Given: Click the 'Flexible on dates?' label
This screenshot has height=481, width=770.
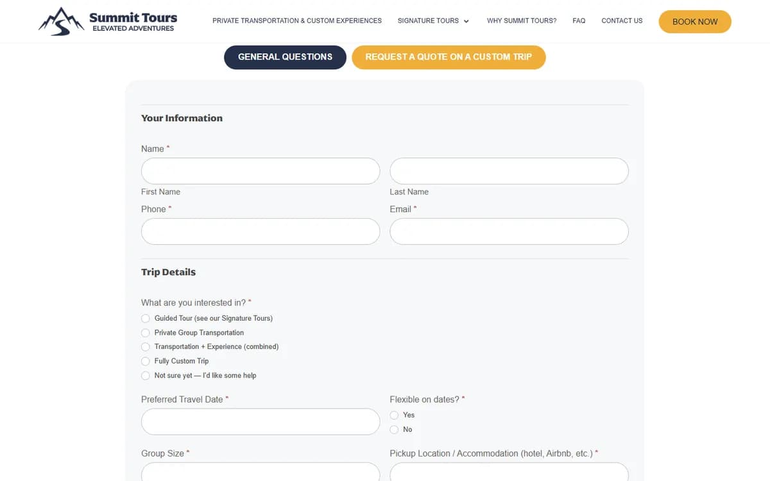Looking at the screenshot, I should (x=427, y=400).
